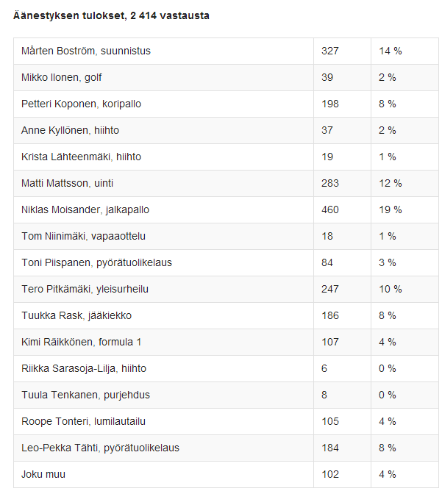Click Petteri Koponen, koripallo name
Viewport: 442px width, 491px height.
point(81,104)
